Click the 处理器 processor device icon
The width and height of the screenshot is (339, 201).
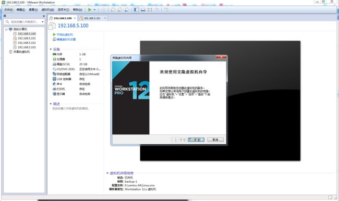(54, 59)
